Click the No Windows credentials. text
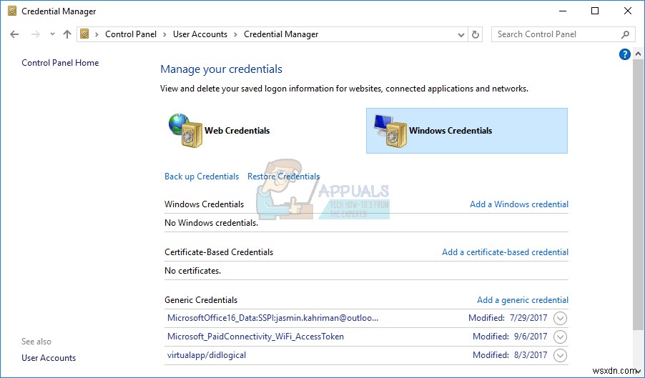The width and height of the screenshot is (645, 378). tap(212, 223)
